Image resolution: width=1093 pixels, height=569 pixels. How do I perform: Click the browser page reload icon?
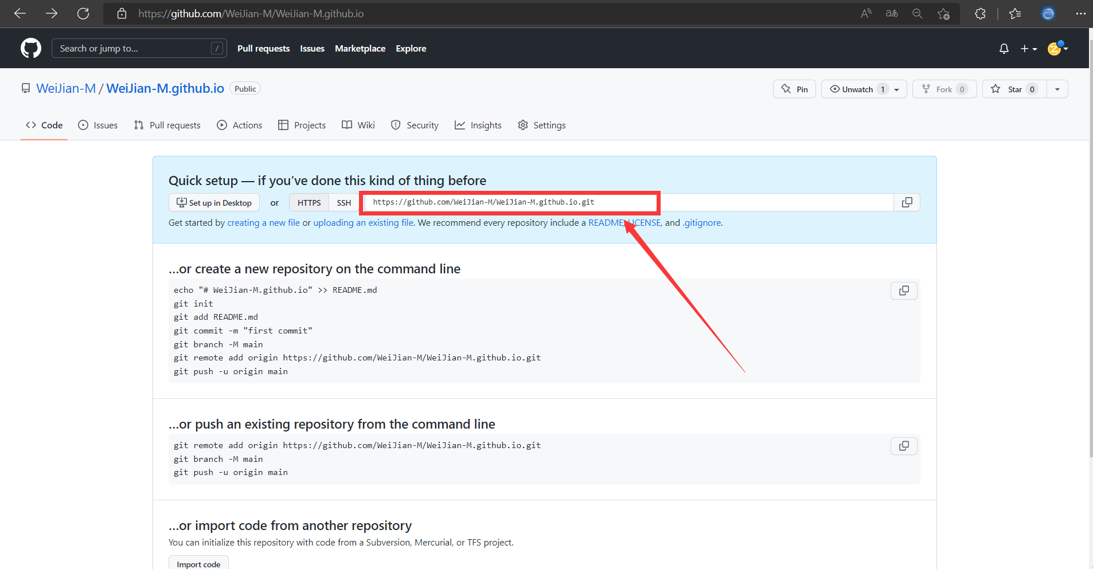click(84, 13)
